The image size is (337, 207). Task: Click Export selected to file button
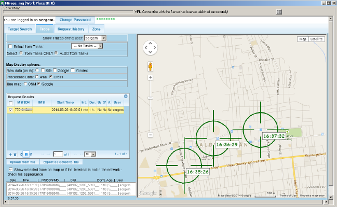point(61,162)
